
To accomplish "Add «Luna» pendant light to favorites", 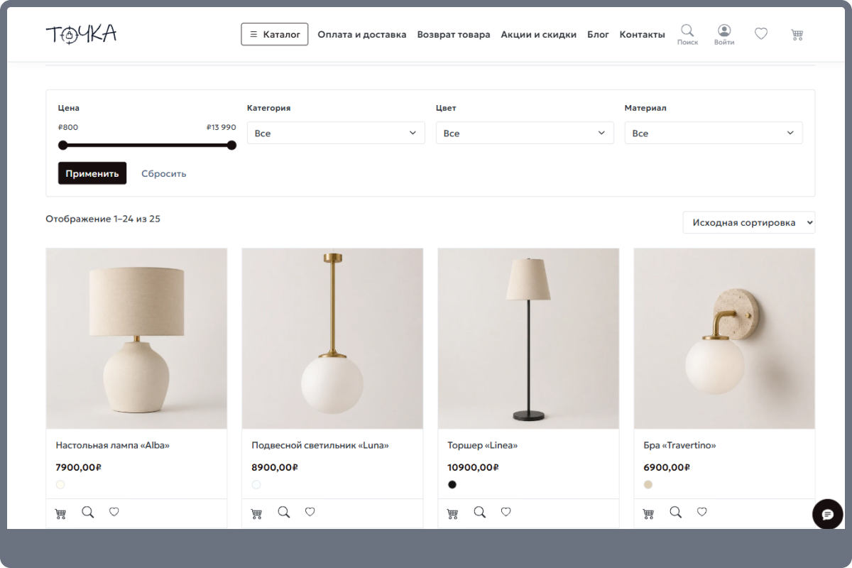I will 310,511.
